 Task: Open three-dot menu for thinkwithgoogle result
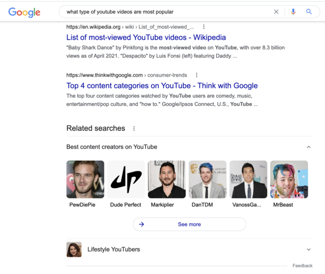click(197, 75)
